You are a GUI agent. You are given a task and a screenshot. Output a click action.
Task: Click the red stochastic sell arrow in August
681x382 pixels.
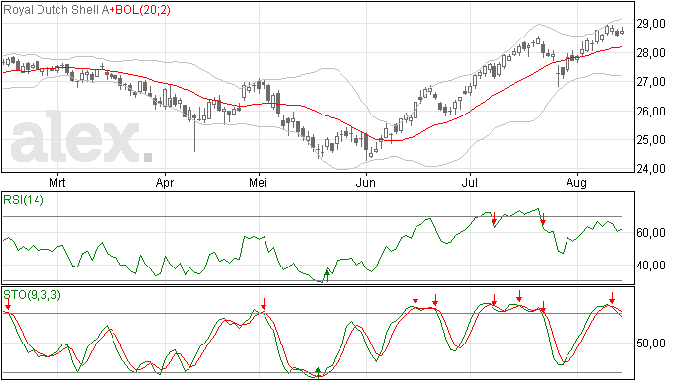[612, 298]
